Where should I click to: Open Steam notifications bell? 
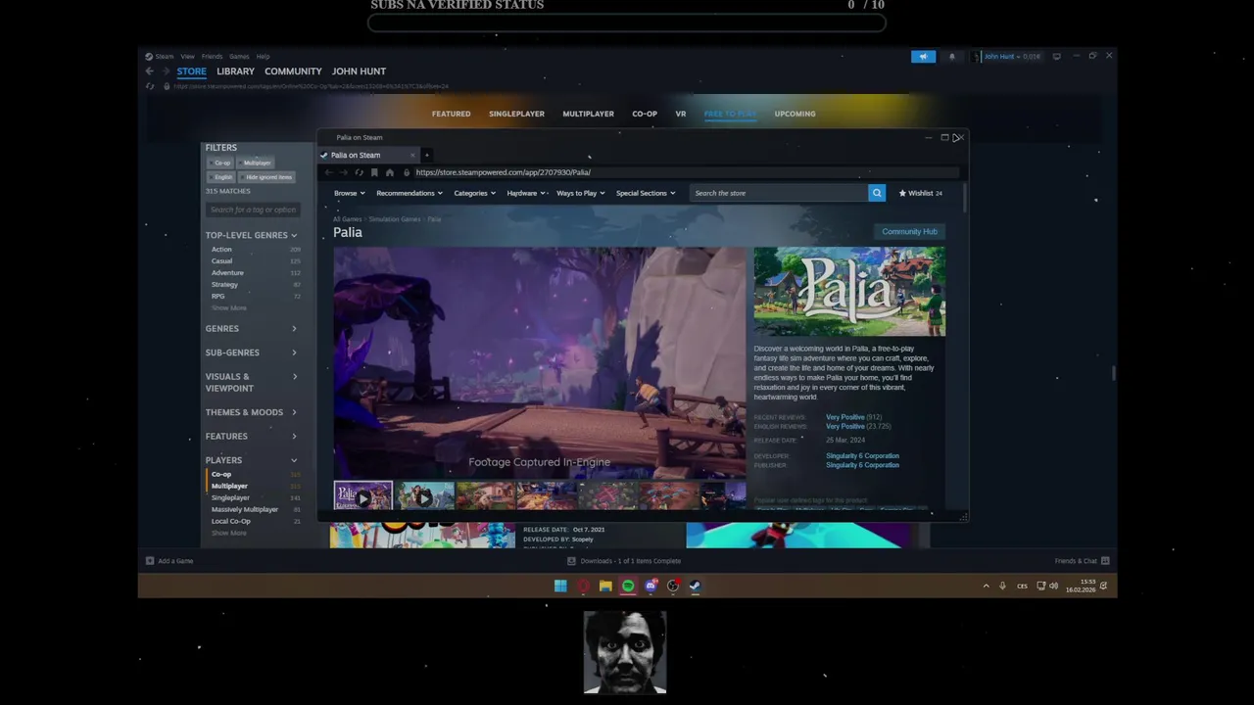click(951, 57)
